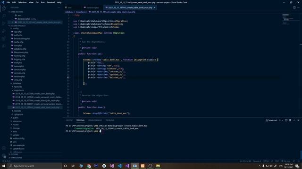The width and height of the screenshot is (302, 169).
Task: Open Visual Studio Code from the taskbar
Action: [x=119, y=166]
